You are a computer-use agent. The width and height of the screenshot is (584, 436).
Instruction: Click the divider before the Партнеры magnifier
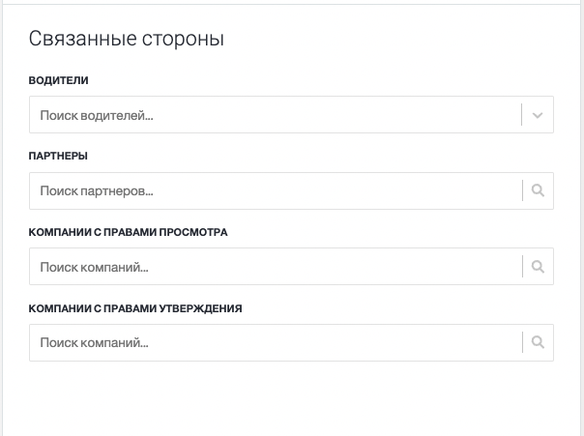[522, 190]
